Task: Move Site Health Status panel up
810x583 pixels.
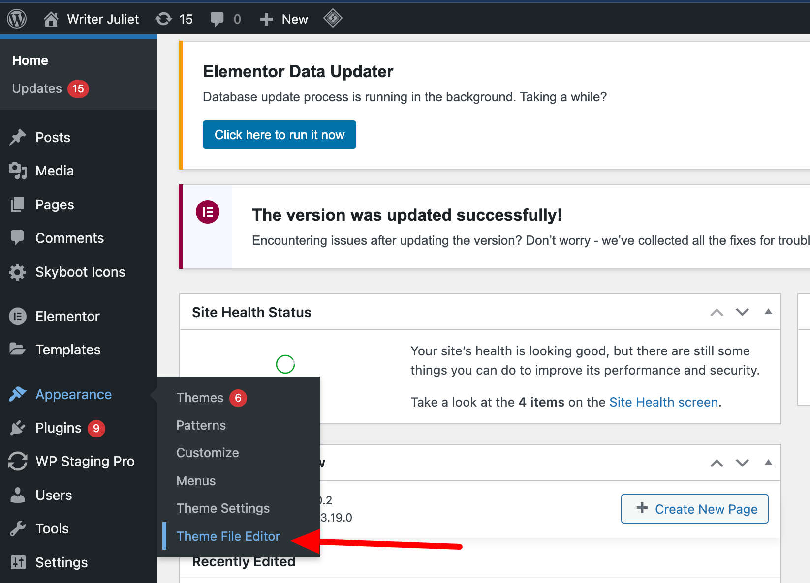Action: [x=717, y=312]
